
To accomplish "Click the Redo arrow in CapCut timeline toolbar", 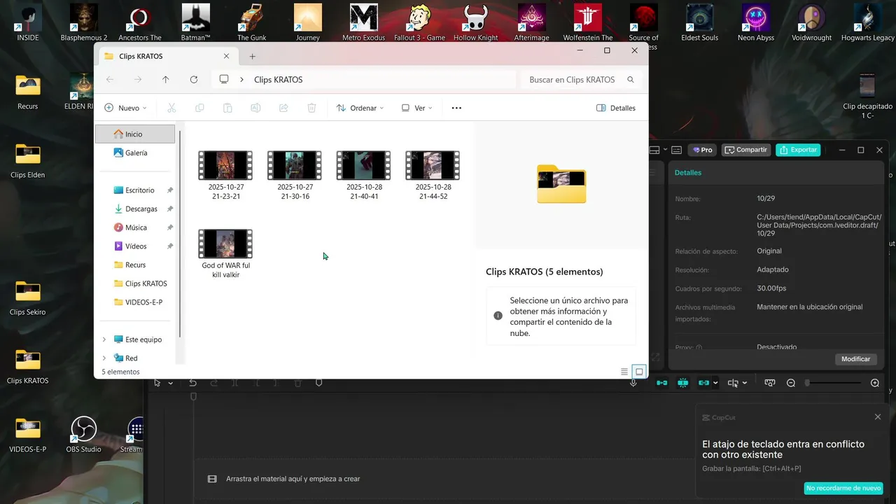I will [x=214, y=383].
